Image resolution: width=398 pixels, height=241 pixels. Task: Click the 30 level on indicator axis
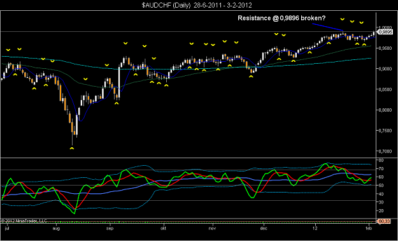click(x=381, y=202)
